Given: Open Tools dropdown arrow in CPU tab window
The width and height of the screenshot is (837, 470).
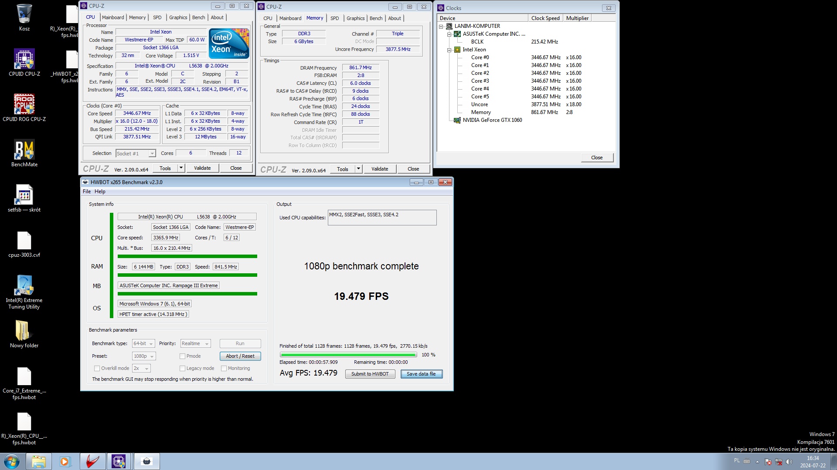Looking at the screenshot, I should click(181, 168).
